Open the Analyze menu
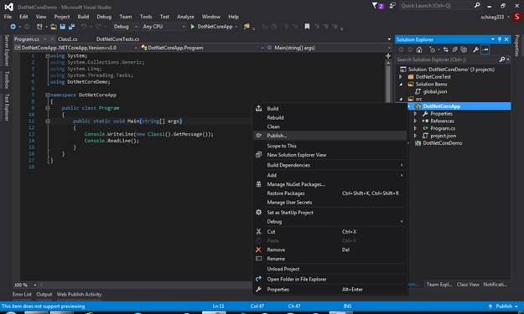Viewport: 524px width, 314px height. click(185, 17)
